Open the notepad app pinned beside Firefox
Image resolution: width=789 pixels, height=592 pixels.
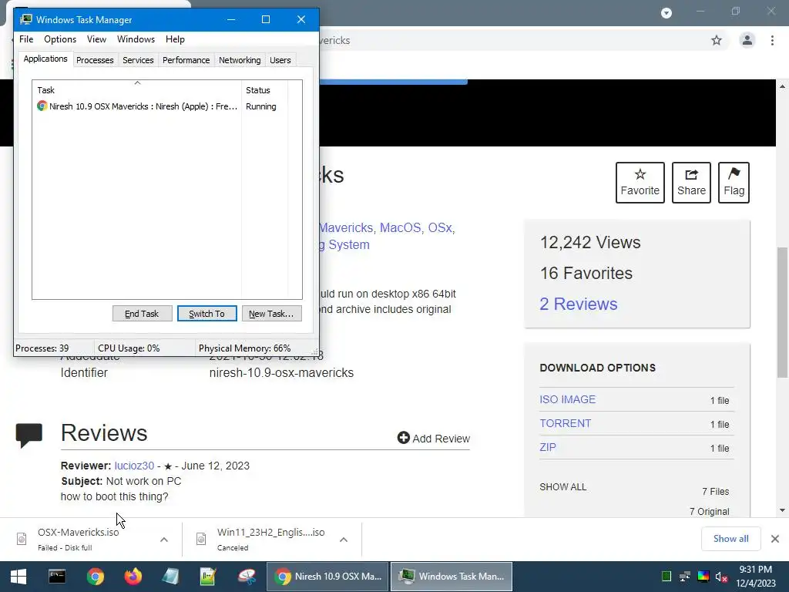tap(170, 577)
